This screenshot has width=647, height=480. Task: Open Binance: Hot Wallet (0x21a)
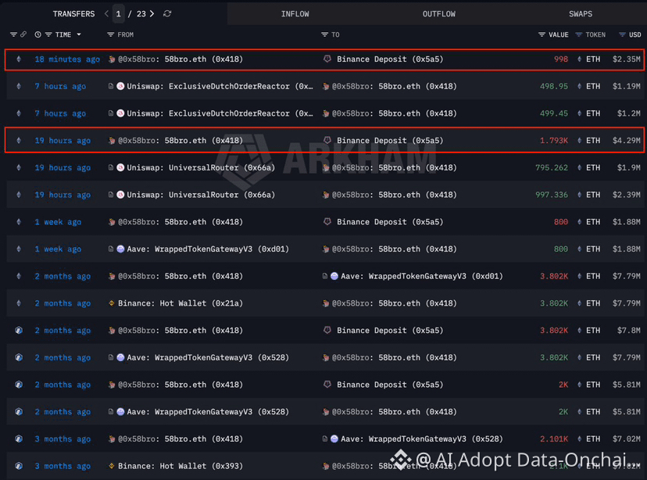click(181, 303)
